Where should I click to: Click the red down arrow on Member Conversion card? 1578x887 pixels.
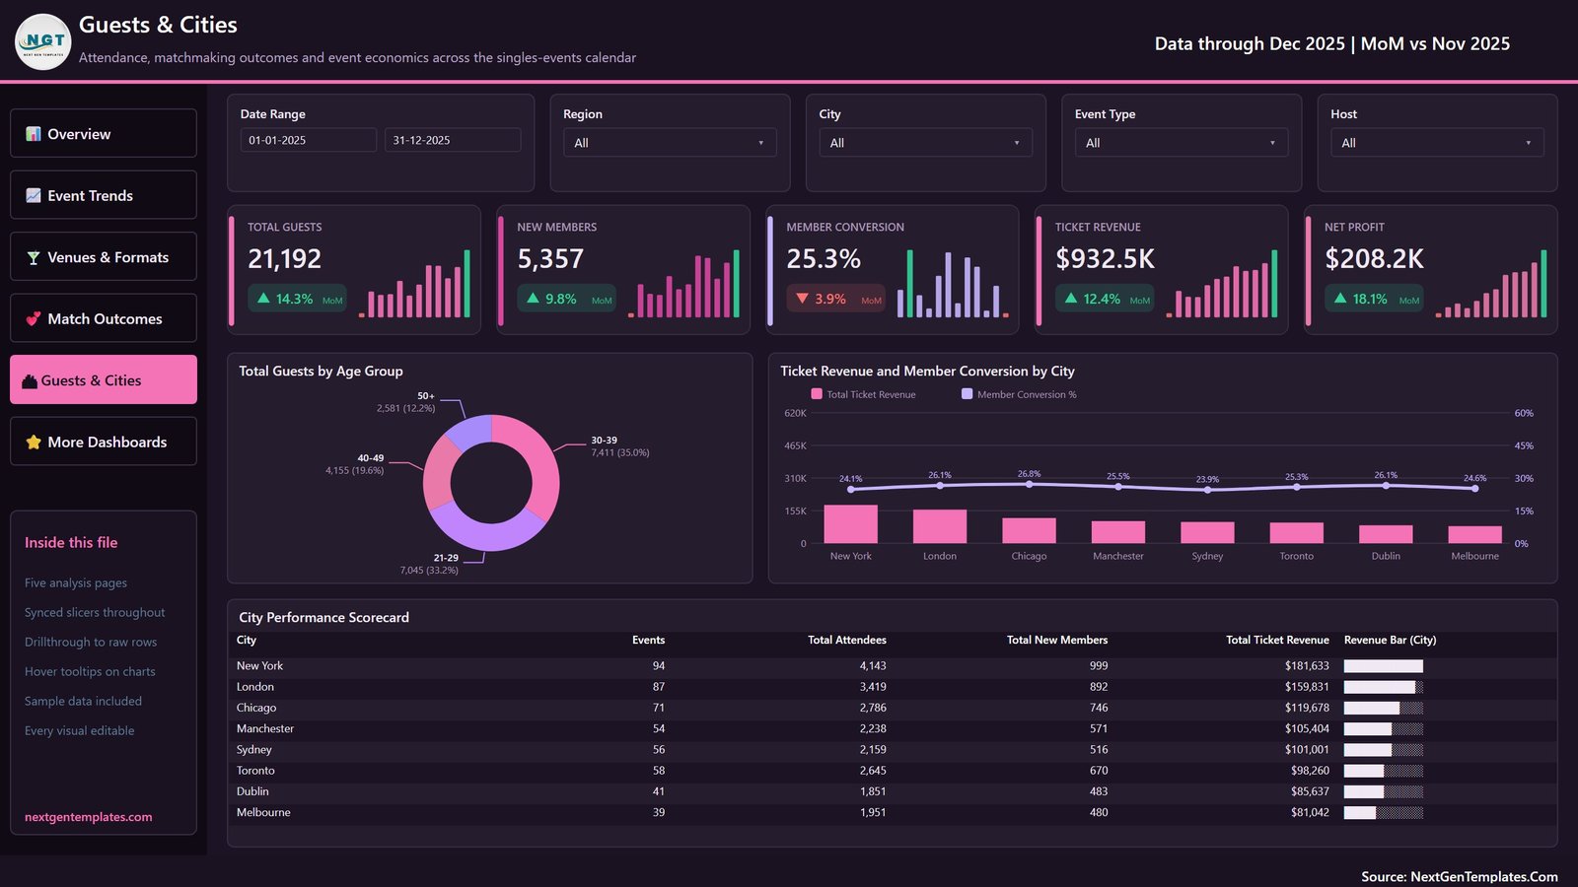pyautogui.click(x=802, y=298)
